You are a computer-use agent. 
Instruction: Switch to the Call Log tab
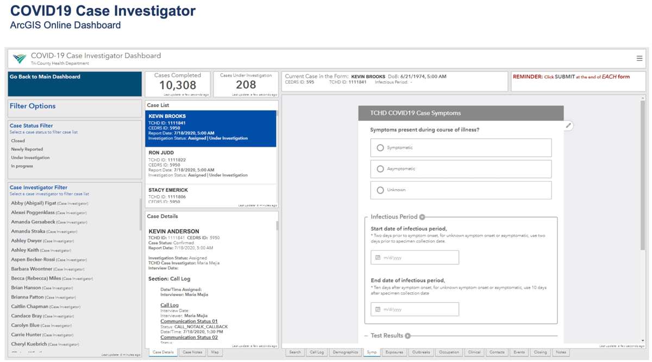click(317, 352)
